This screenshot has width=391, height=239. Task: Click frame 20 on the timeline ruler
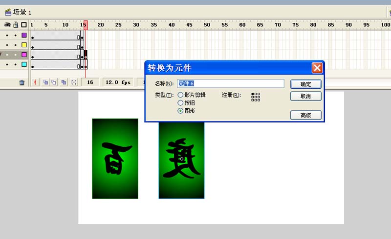(101, 25)
